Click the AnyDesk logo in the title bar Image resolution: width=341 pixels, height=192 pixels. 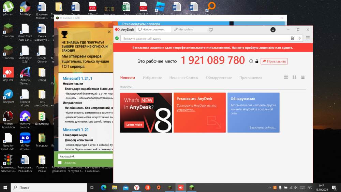117,29
